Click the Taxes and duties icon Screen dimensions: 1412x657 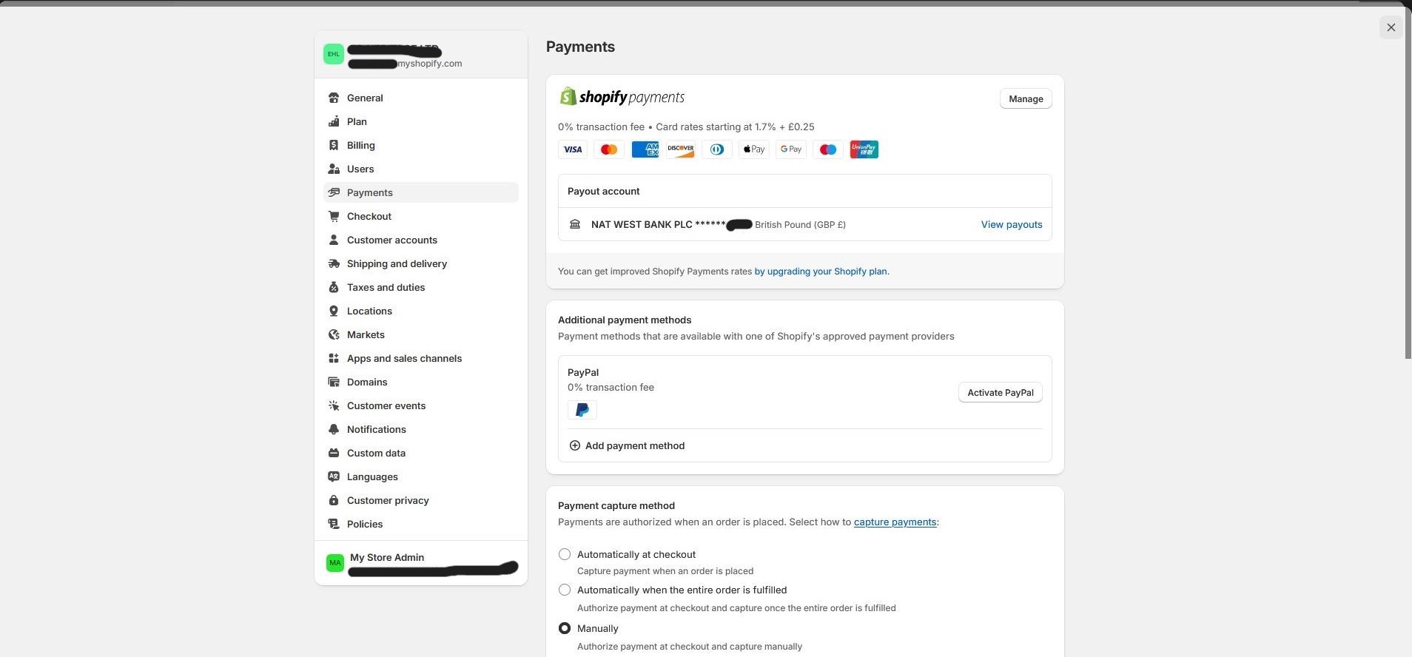[334, 287]
